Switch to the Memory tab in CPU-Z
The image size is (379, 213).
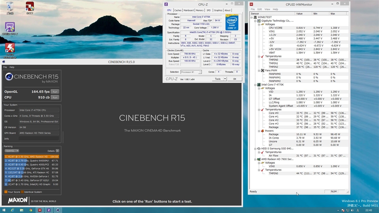click(199, 10)
